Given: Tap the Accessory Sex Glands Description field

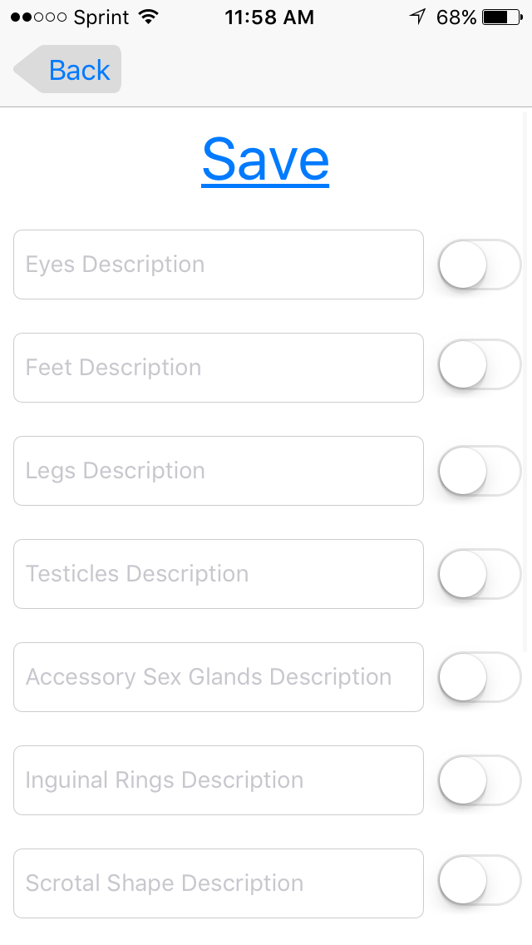Looking at the screenshot, I should click(x=218, y=677).
